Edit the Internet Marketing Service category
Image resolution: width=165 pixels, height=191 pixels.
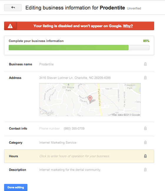tap(58, 143)
